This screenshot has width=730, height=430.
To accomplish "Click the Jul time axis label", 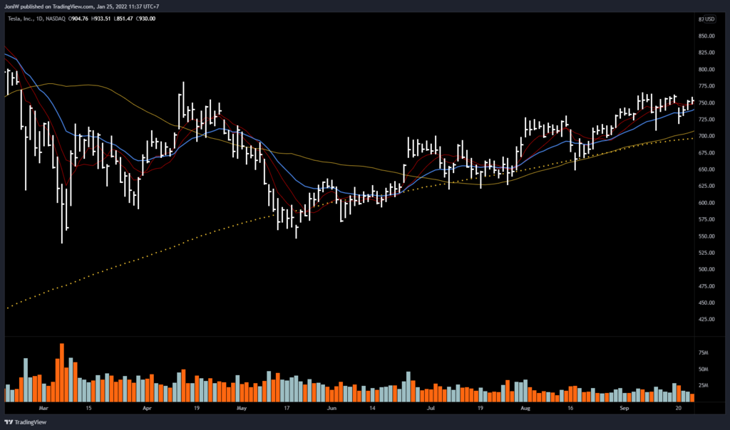I will [x=431, y=409].
